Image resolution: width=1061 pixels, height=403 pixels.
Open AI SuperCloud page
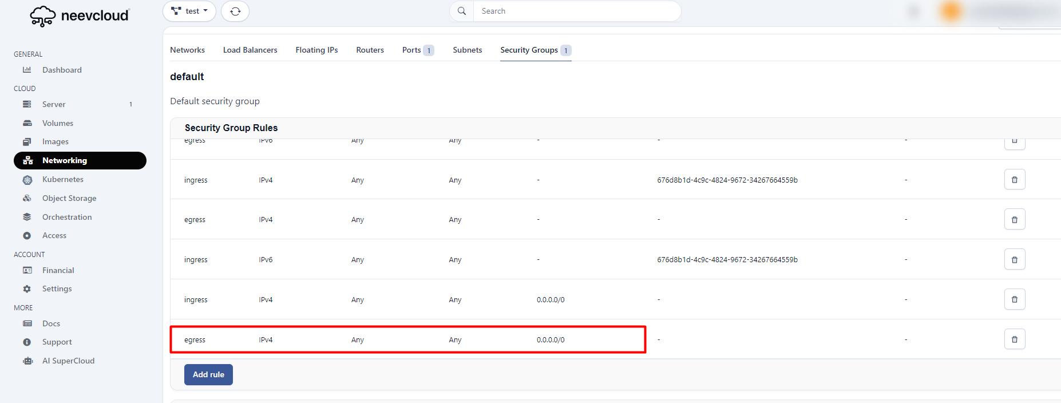pos(68,361)
